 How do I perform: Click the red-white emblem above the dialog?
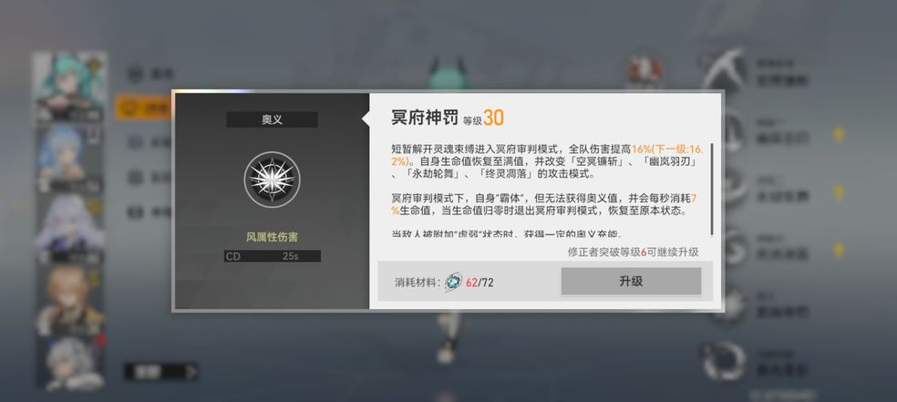644,70
